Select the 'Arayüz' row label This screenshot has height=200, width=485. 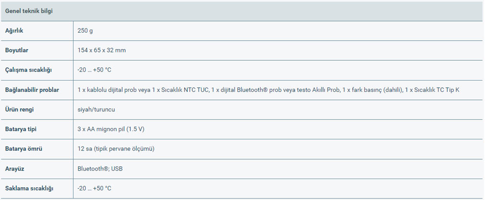14,169
